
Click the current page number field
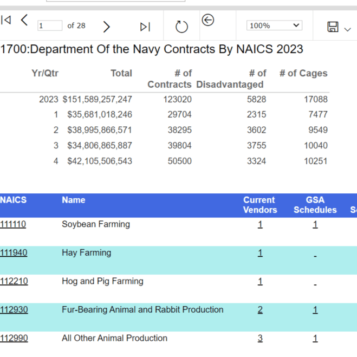coord(49,25)
